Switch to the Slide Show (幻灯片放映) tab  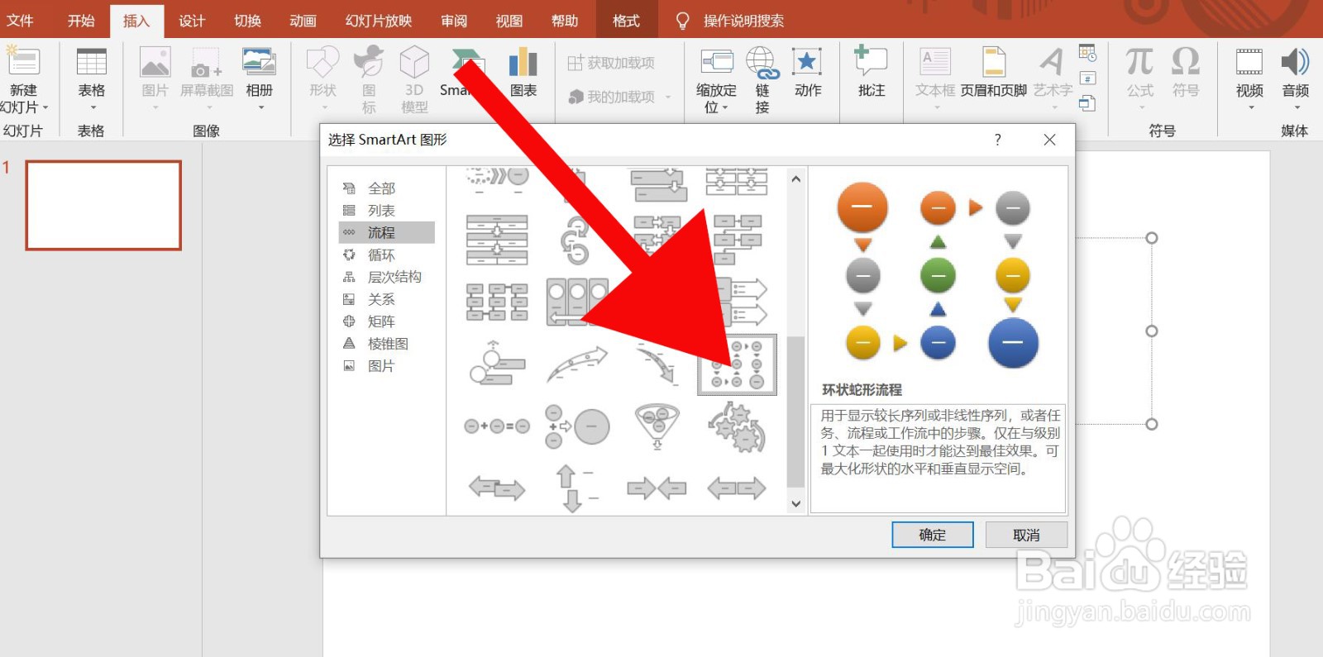[379, 21]
